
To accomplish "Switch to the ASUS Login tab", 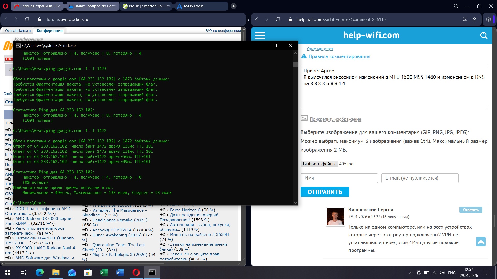I will pos(193,6).
